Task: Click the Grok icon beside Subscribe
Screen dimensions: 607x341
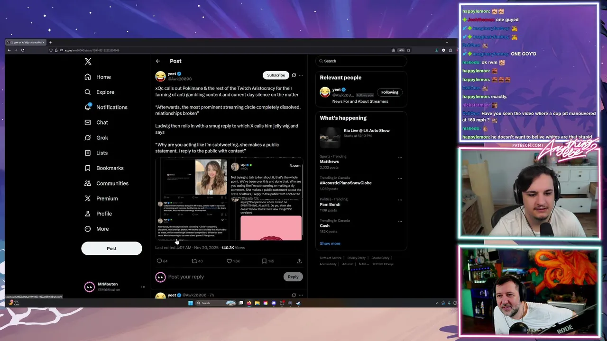Action: click(294, 75)
